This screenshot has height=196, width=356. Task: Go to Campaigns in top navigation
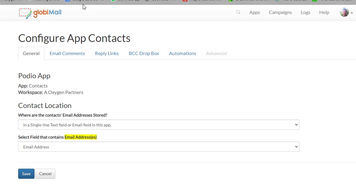click(x=280, y=12)
